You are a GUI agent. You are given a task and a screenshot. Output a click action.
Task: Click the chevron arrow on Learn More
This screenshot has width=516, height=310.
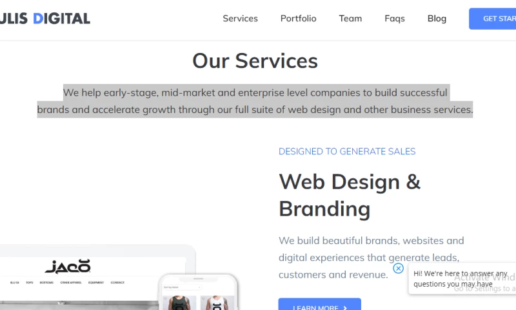(x=345, y=307)
